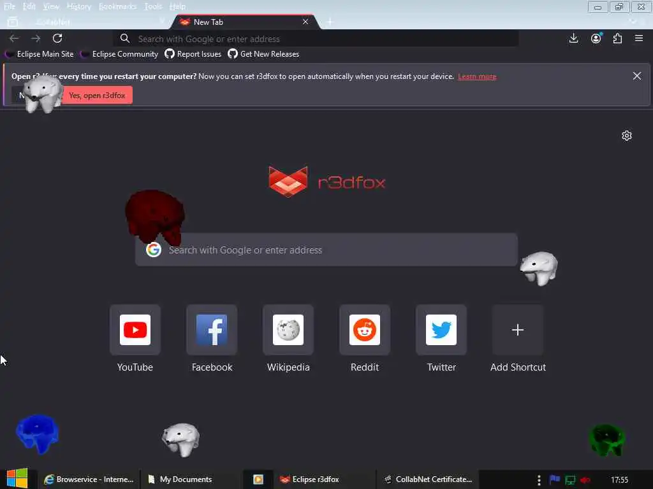Viewport: 653px width, 489px height.
Task: Go forward one page
Action: coord(36,38)
